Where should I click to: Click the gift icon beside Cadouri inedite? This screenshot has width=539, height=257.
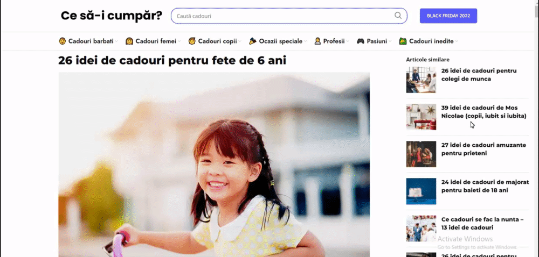tap(403, 41)
